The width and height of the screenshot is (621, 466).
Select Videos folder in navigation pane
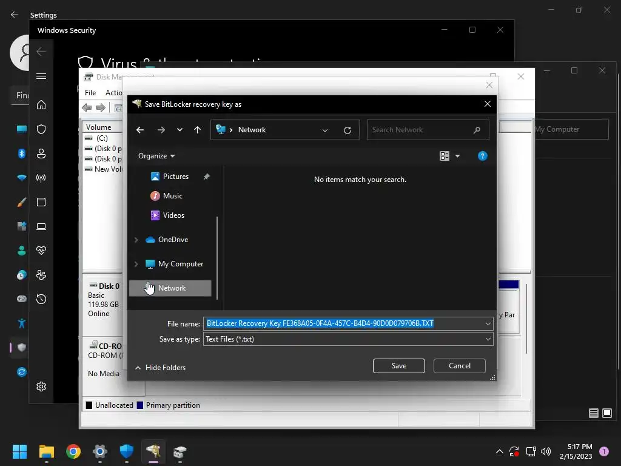[167, 215]
